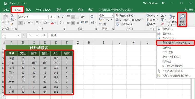
Task: Click the Format cells (書式) button
Action: [152, 24]
